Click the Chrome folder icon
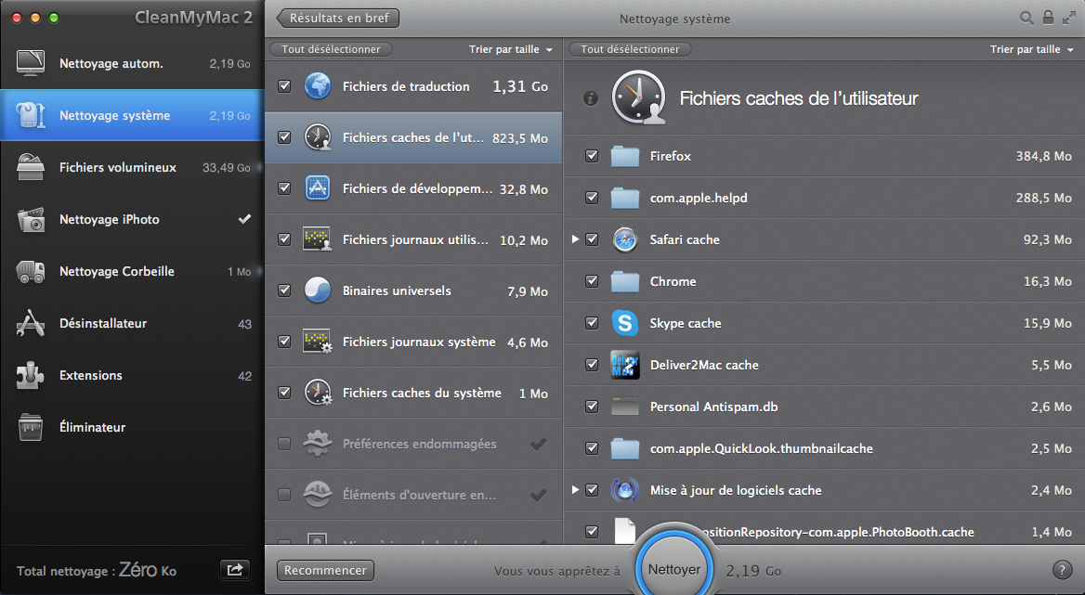The height and width of the screenshot is (595, 1085). tap(625, 281)
